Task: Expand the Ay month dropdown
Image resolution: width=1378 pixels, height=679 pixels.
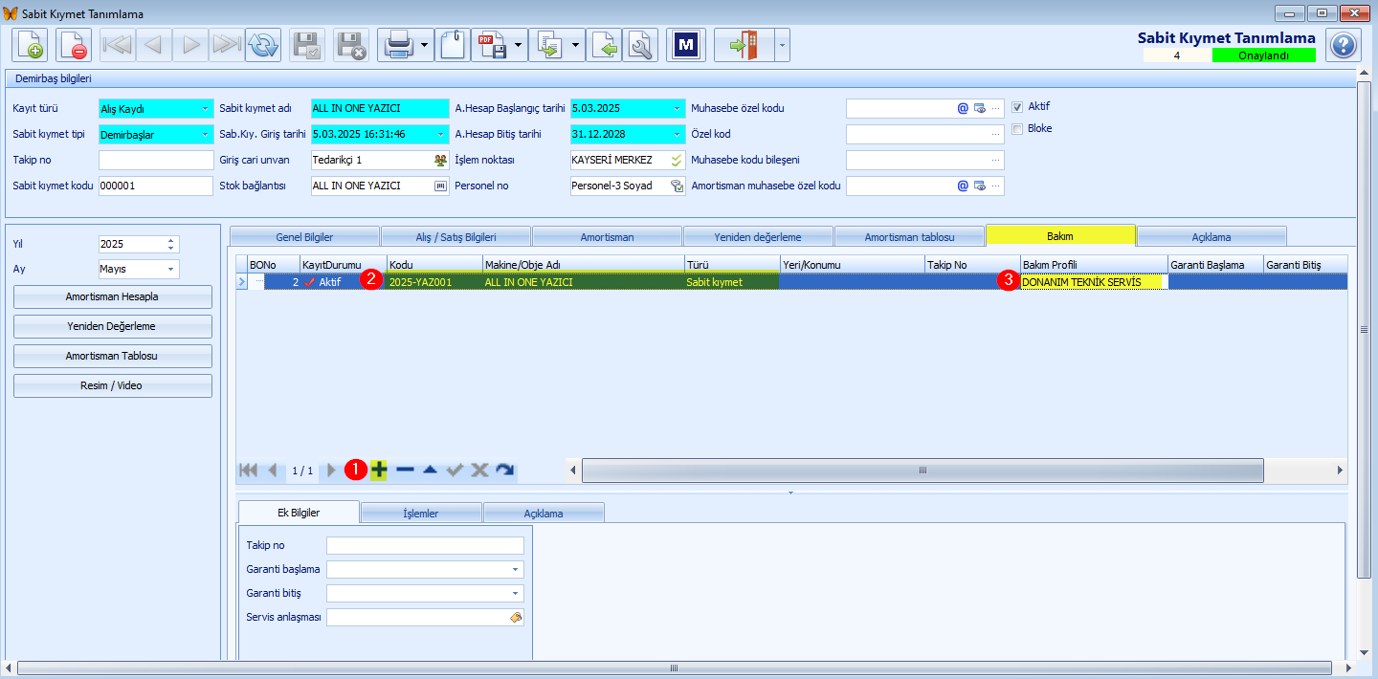Action: tap(171, 269)
